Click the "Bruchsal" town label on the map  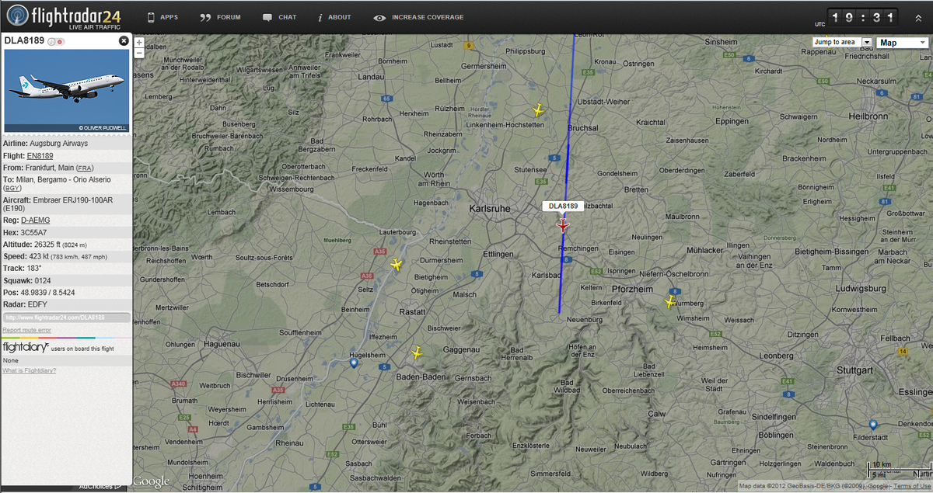click(x=583, y=127)
